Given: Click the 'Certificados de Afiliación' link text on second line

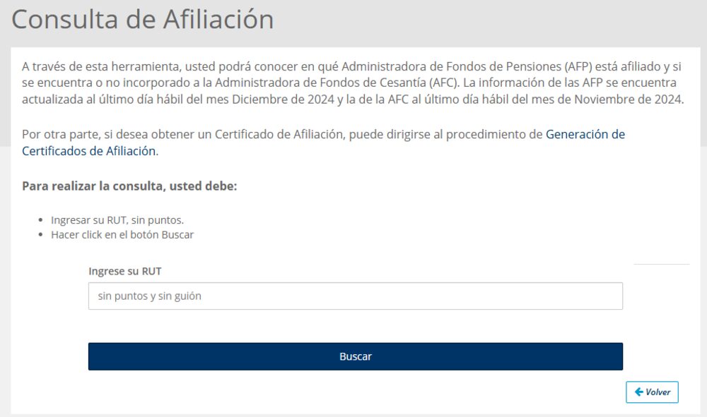Looking at the screenshot, I should point(88,150).
